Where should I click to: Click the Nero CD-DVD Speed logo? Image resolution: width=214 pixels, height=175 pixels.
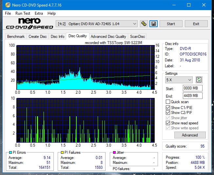click(29, 24)
